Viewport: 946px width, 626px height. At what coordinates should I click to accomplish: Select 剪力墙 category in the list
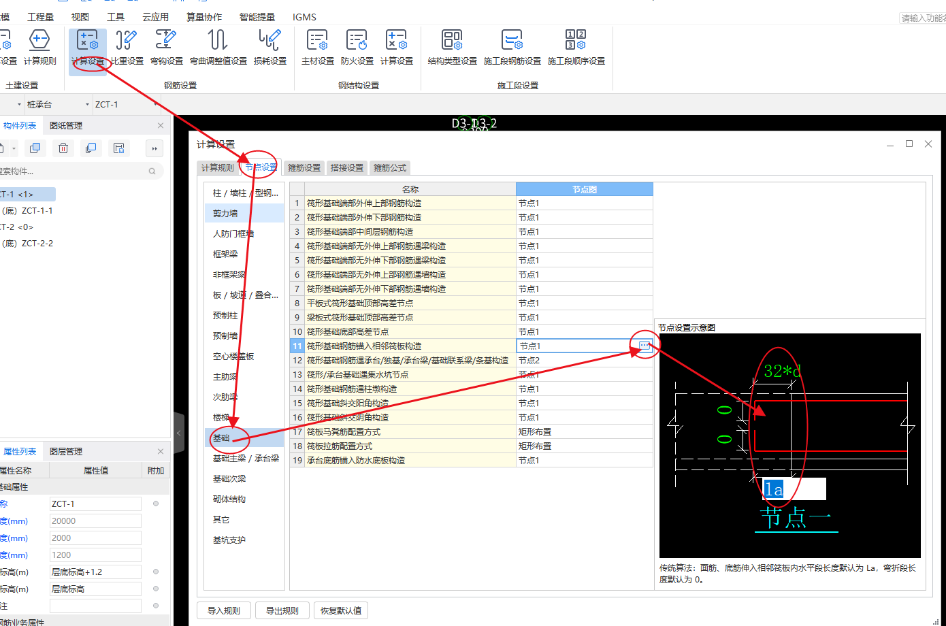tap(245, 213)
